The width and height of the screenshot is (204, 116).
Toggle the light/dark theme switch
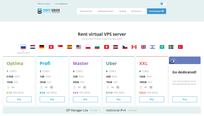[163, 4]
